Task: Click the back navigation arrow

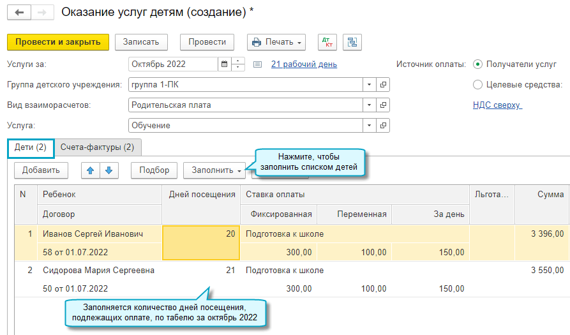Action: 19,12
